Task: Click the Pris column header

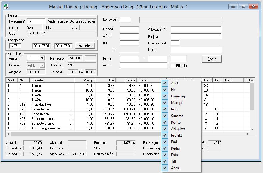Action: pos(106,80)
